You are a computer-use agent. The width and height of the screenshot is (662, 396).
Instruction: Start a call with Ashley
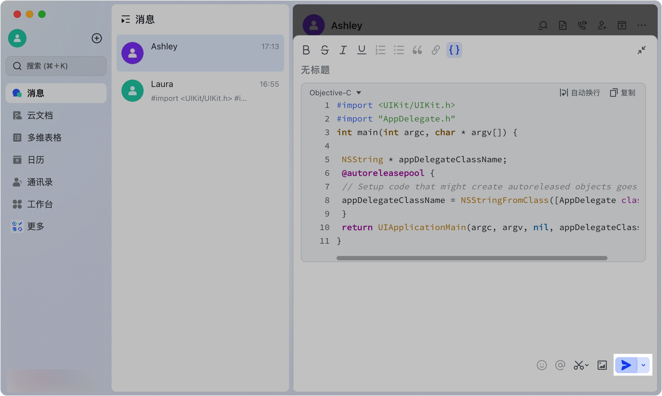[x=582, y=26]
